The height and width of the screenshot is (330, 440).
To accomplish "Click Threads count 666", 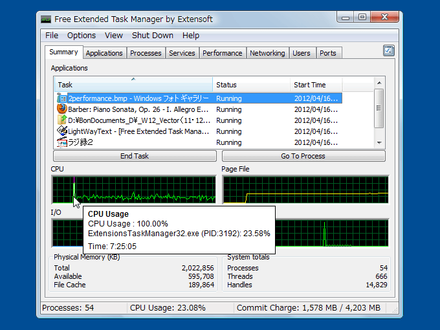I will 381,276.
